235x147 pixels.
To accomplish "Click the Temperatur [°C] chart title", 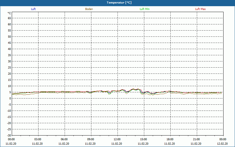I will [x=119, y=3].
